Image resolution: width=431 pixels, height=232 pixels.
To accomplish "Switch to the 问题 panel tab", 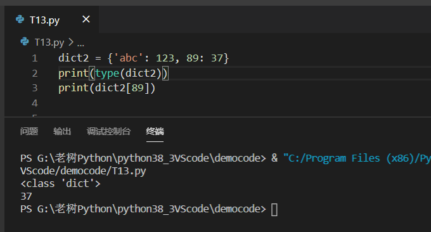I will pos(29,131).
